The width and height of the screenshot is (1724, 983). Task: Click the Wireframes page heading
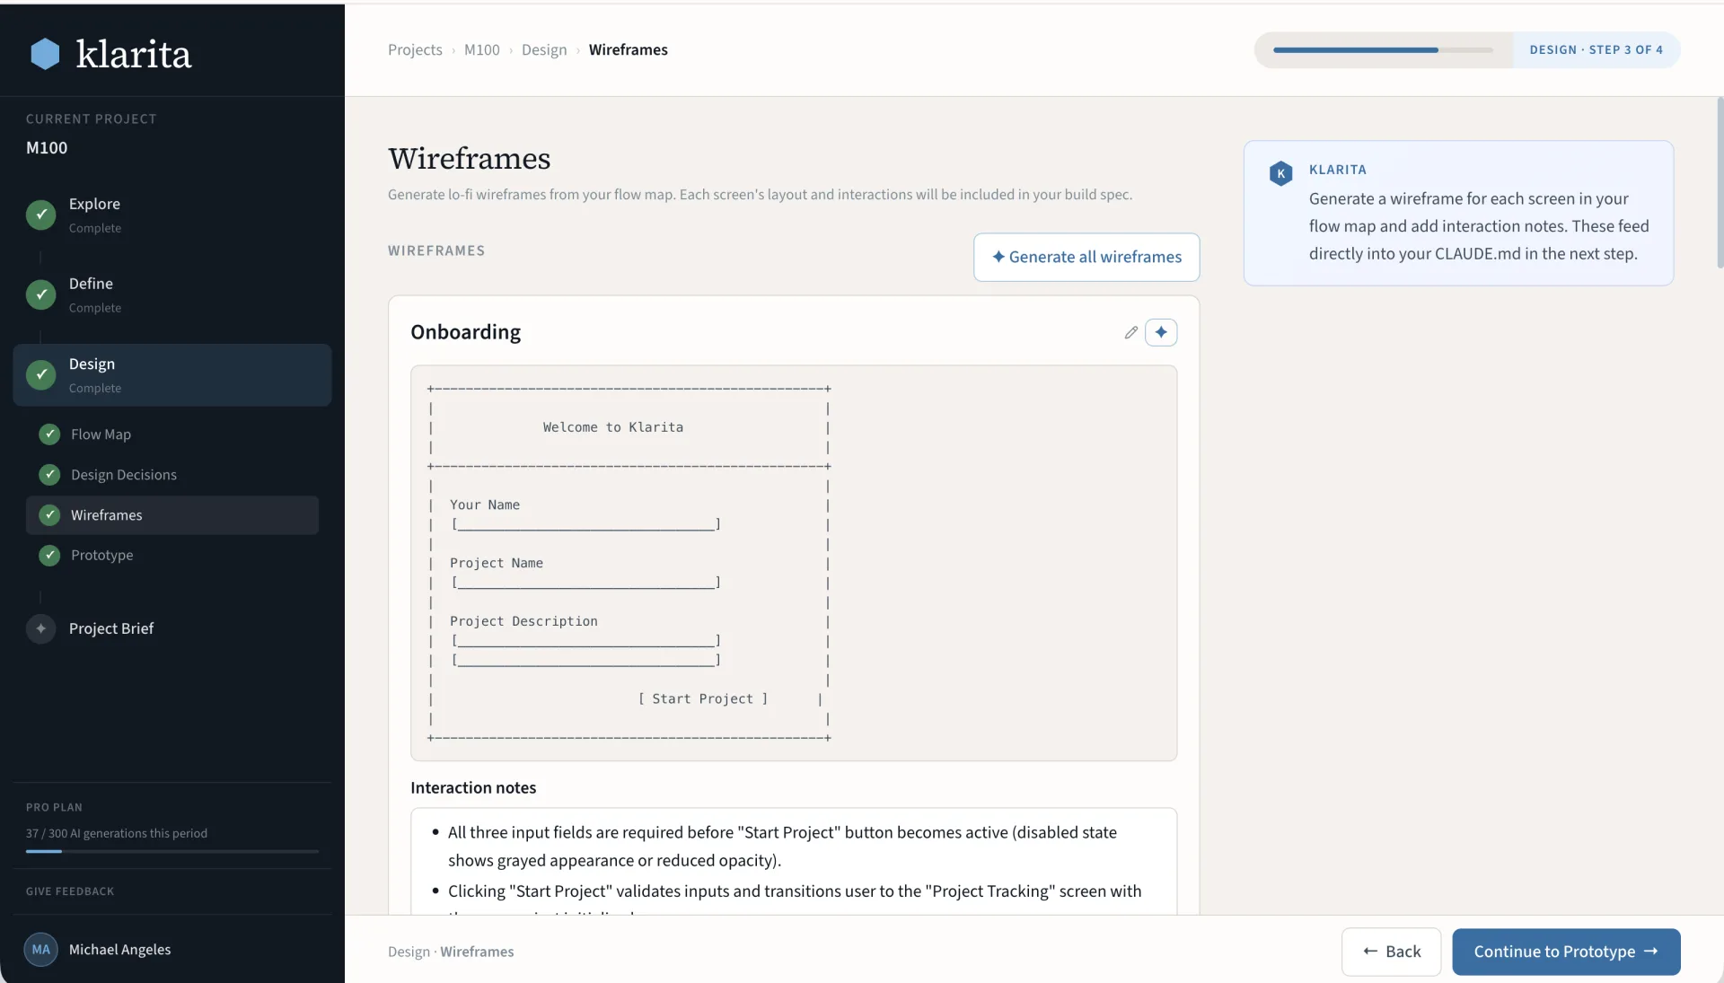click(469, 159)
